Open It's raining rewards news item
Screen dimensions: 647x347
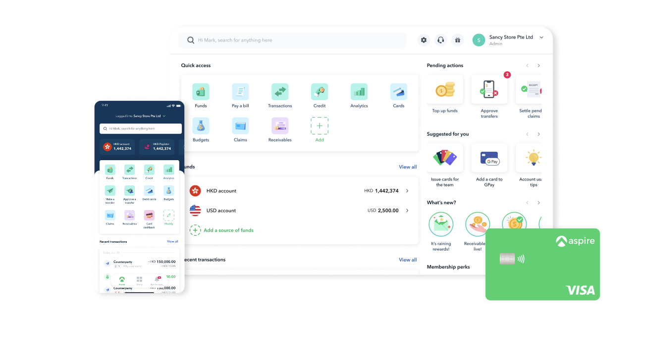441,232
